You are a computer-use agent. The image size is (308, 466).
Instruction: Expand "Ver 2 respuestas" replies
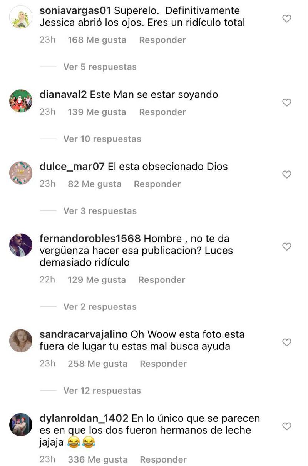coord(100,307)
